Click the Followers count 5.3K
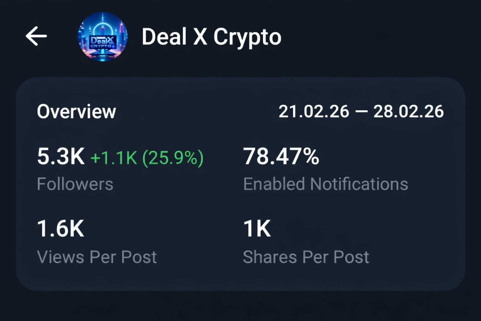The image size is (481, 321). tap(60, 157)
